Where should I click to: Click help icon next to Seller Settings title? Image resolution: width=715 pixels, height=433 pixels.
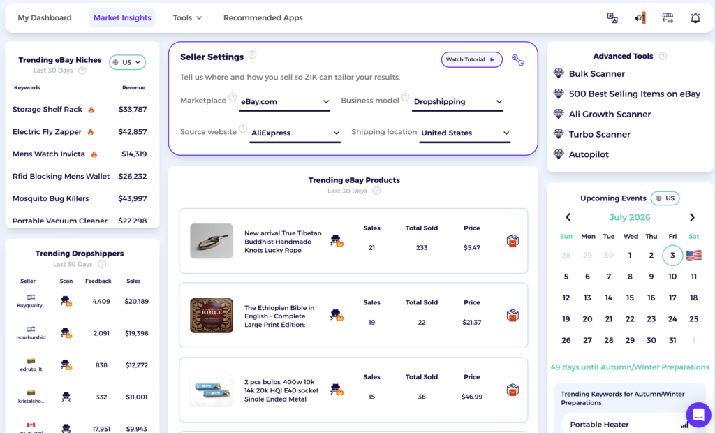tap(253, 54)
